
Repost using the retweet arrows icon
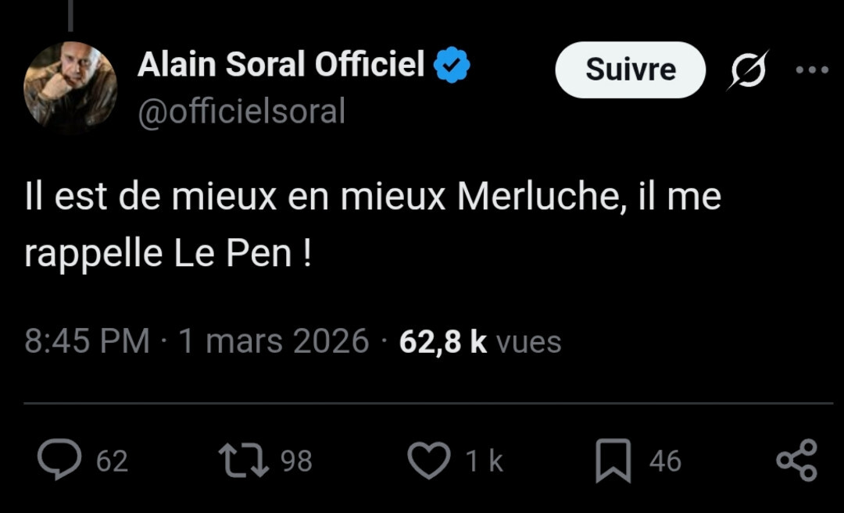(243, 460)
